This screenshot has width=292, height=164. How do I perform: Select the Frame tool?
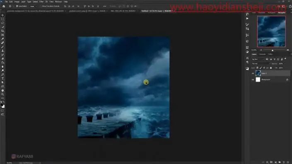2,35
